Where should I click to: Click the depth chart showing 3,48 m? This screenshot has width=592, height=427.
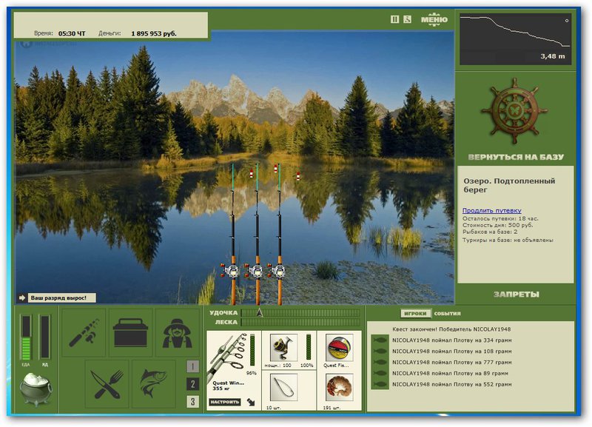515,39
